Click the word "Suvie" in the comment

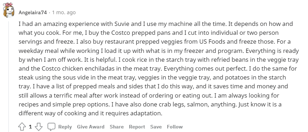point(121,24)
